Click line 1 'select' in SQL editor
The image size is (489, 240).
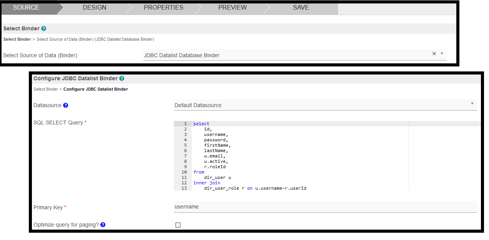201,124
